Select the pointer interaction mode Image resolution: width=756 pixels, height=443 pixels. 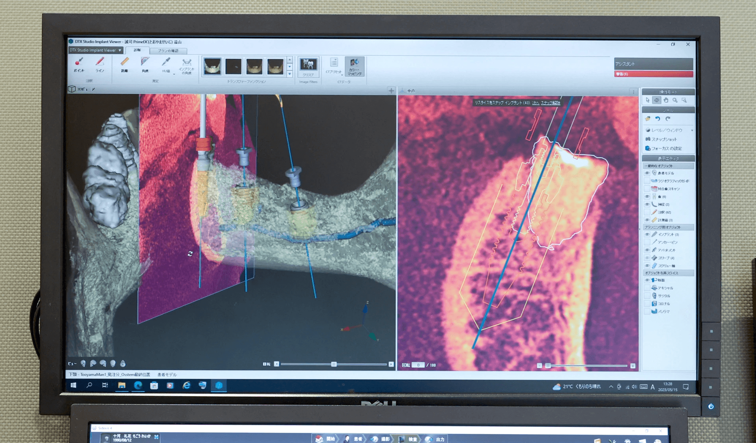pos(648,100)
